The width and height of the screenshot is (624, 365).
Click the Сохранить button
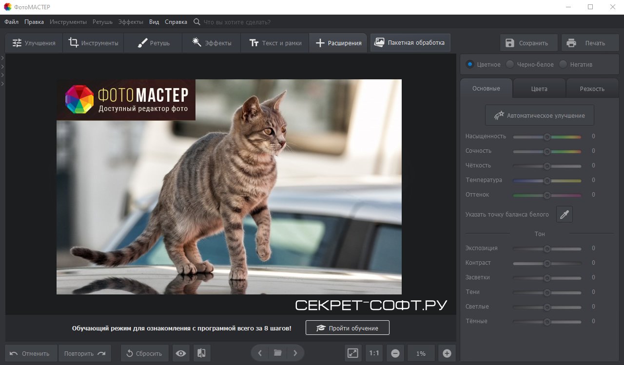point(529,43)
